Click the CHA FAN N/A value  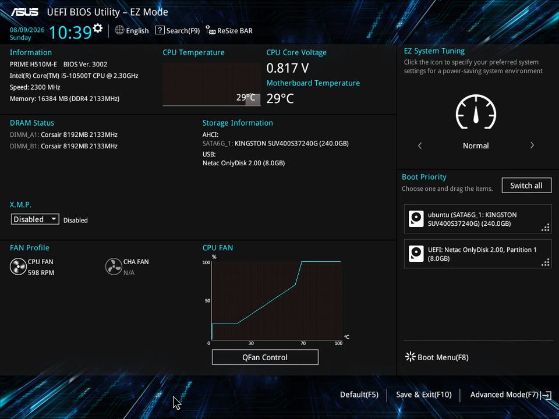129,272
